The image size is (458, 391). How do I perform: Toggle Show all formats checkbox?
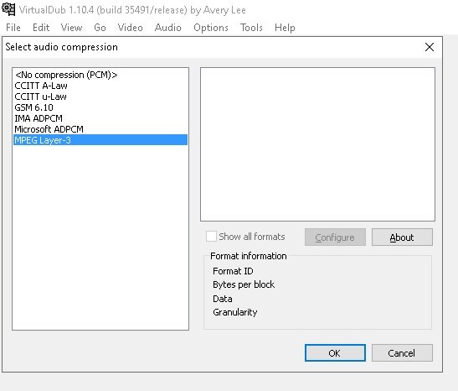coord(212,236)
